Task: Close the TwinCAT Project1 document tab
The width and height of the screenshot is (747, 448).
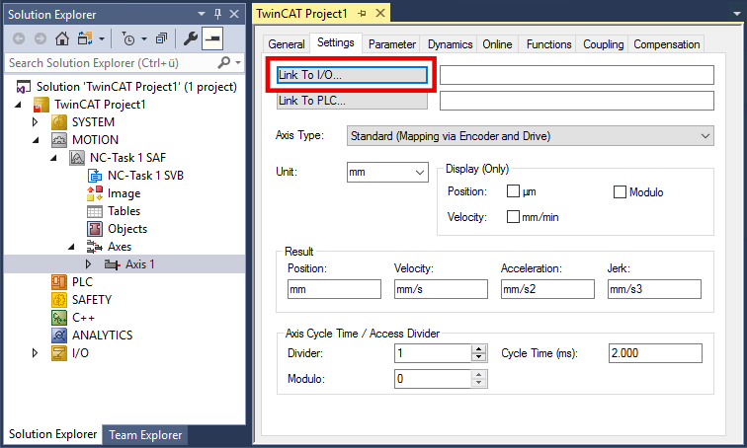Action: pos(380,13)
